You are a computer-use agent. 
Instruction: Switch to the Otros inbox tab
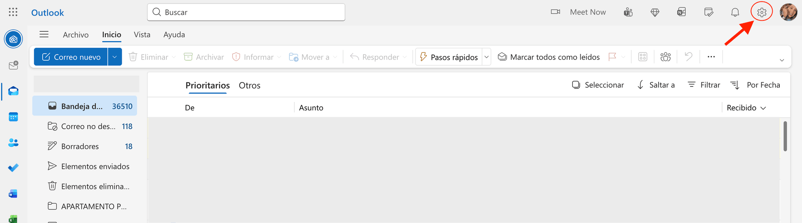249,85
